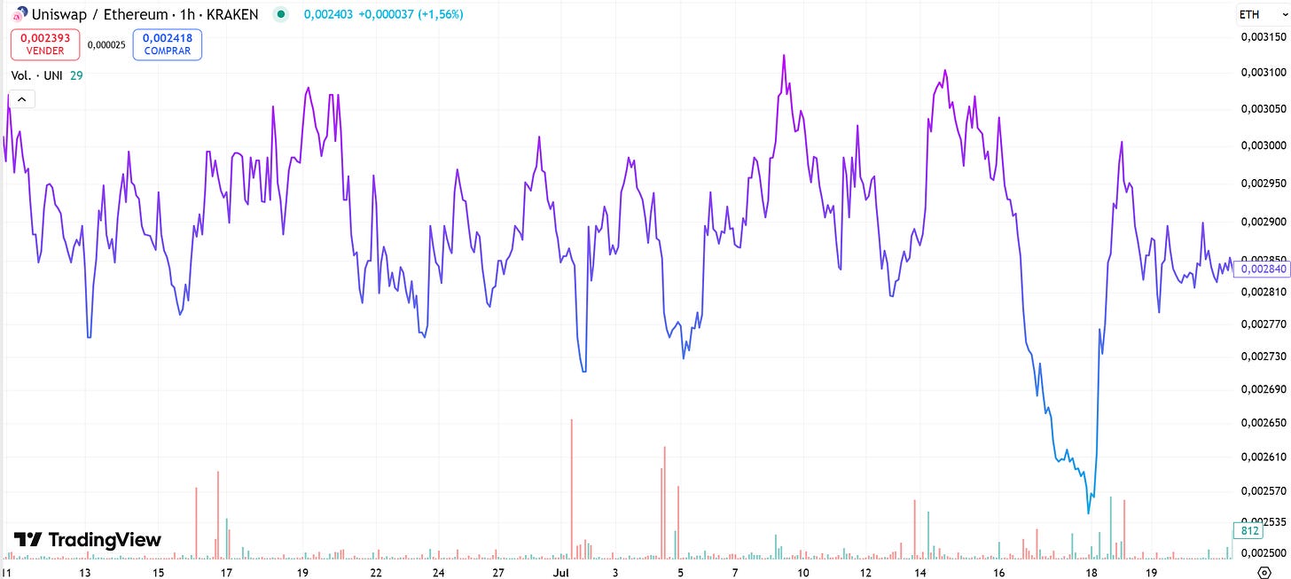Click the spread value 0,000025
Viewport: 1291px width, 579px height.
pyautogui.click(x=106, y=44)
